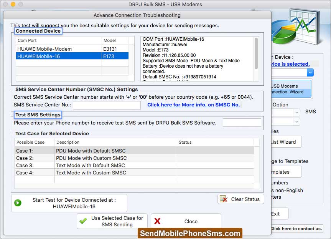Click the SMS Service Center No. input field
Viewport: 331px width, 239px height.
tap(107, 105)
